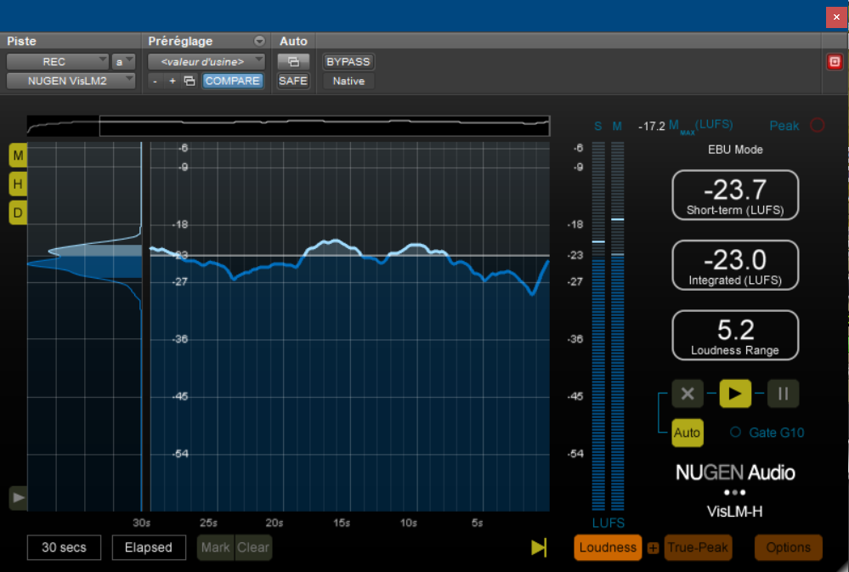Select the previous preset with minus button
This screenshot has width=849, height=572.
(x=156, y=82)
